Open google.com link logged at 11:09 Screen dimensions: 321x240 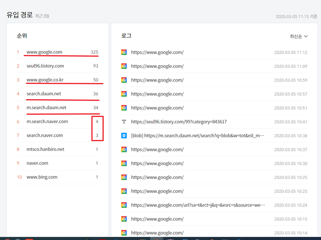tap(157, 66)
